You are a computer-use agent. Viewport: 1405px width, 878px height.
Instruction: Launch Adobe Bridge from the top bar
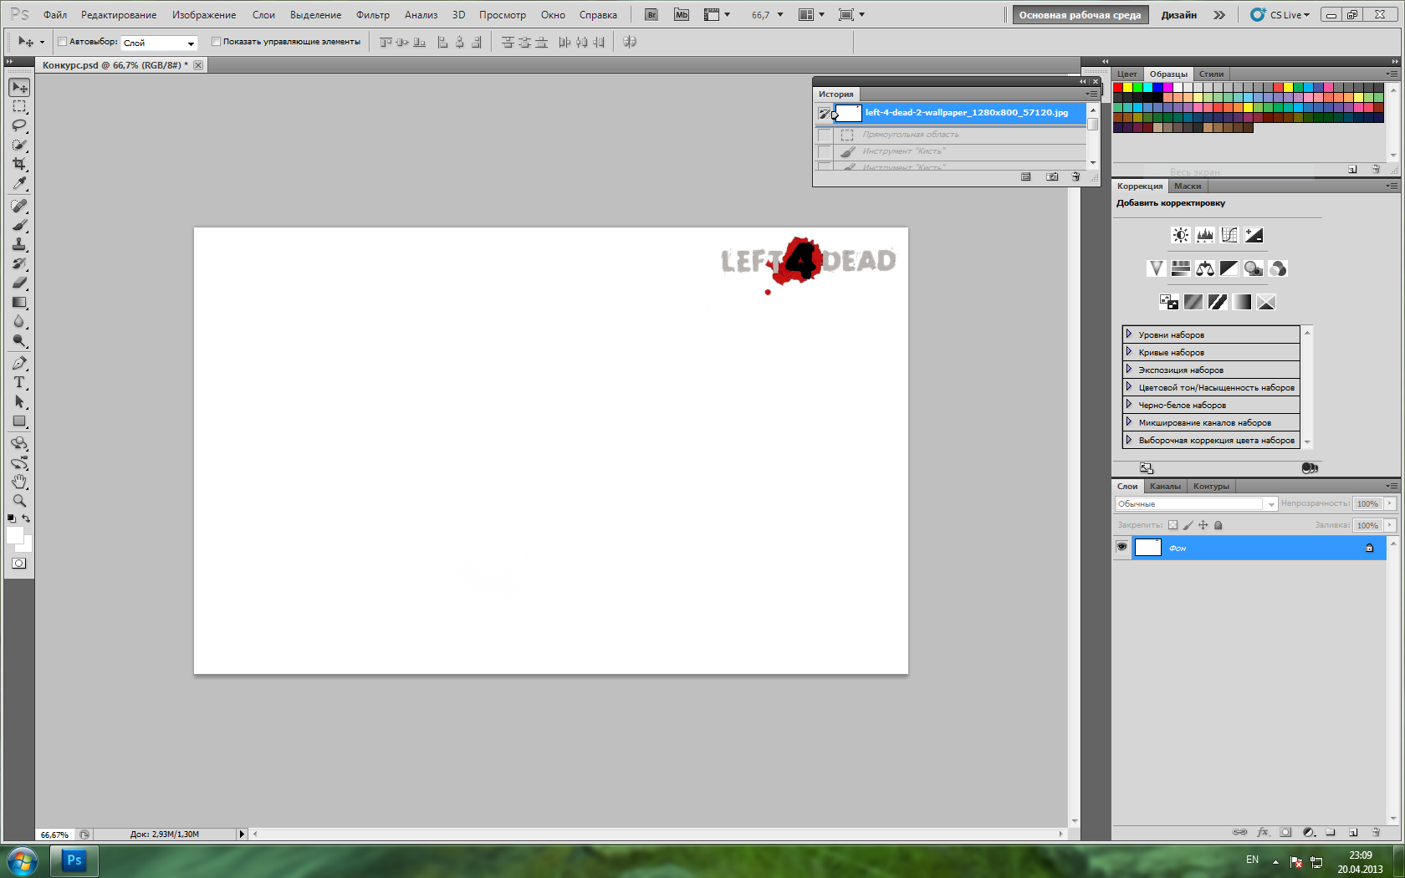651,15
